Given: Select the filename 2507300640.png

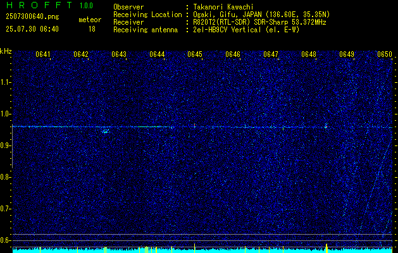Looking at the screenshot, I should pyautogui.click(x=32, y=16).
